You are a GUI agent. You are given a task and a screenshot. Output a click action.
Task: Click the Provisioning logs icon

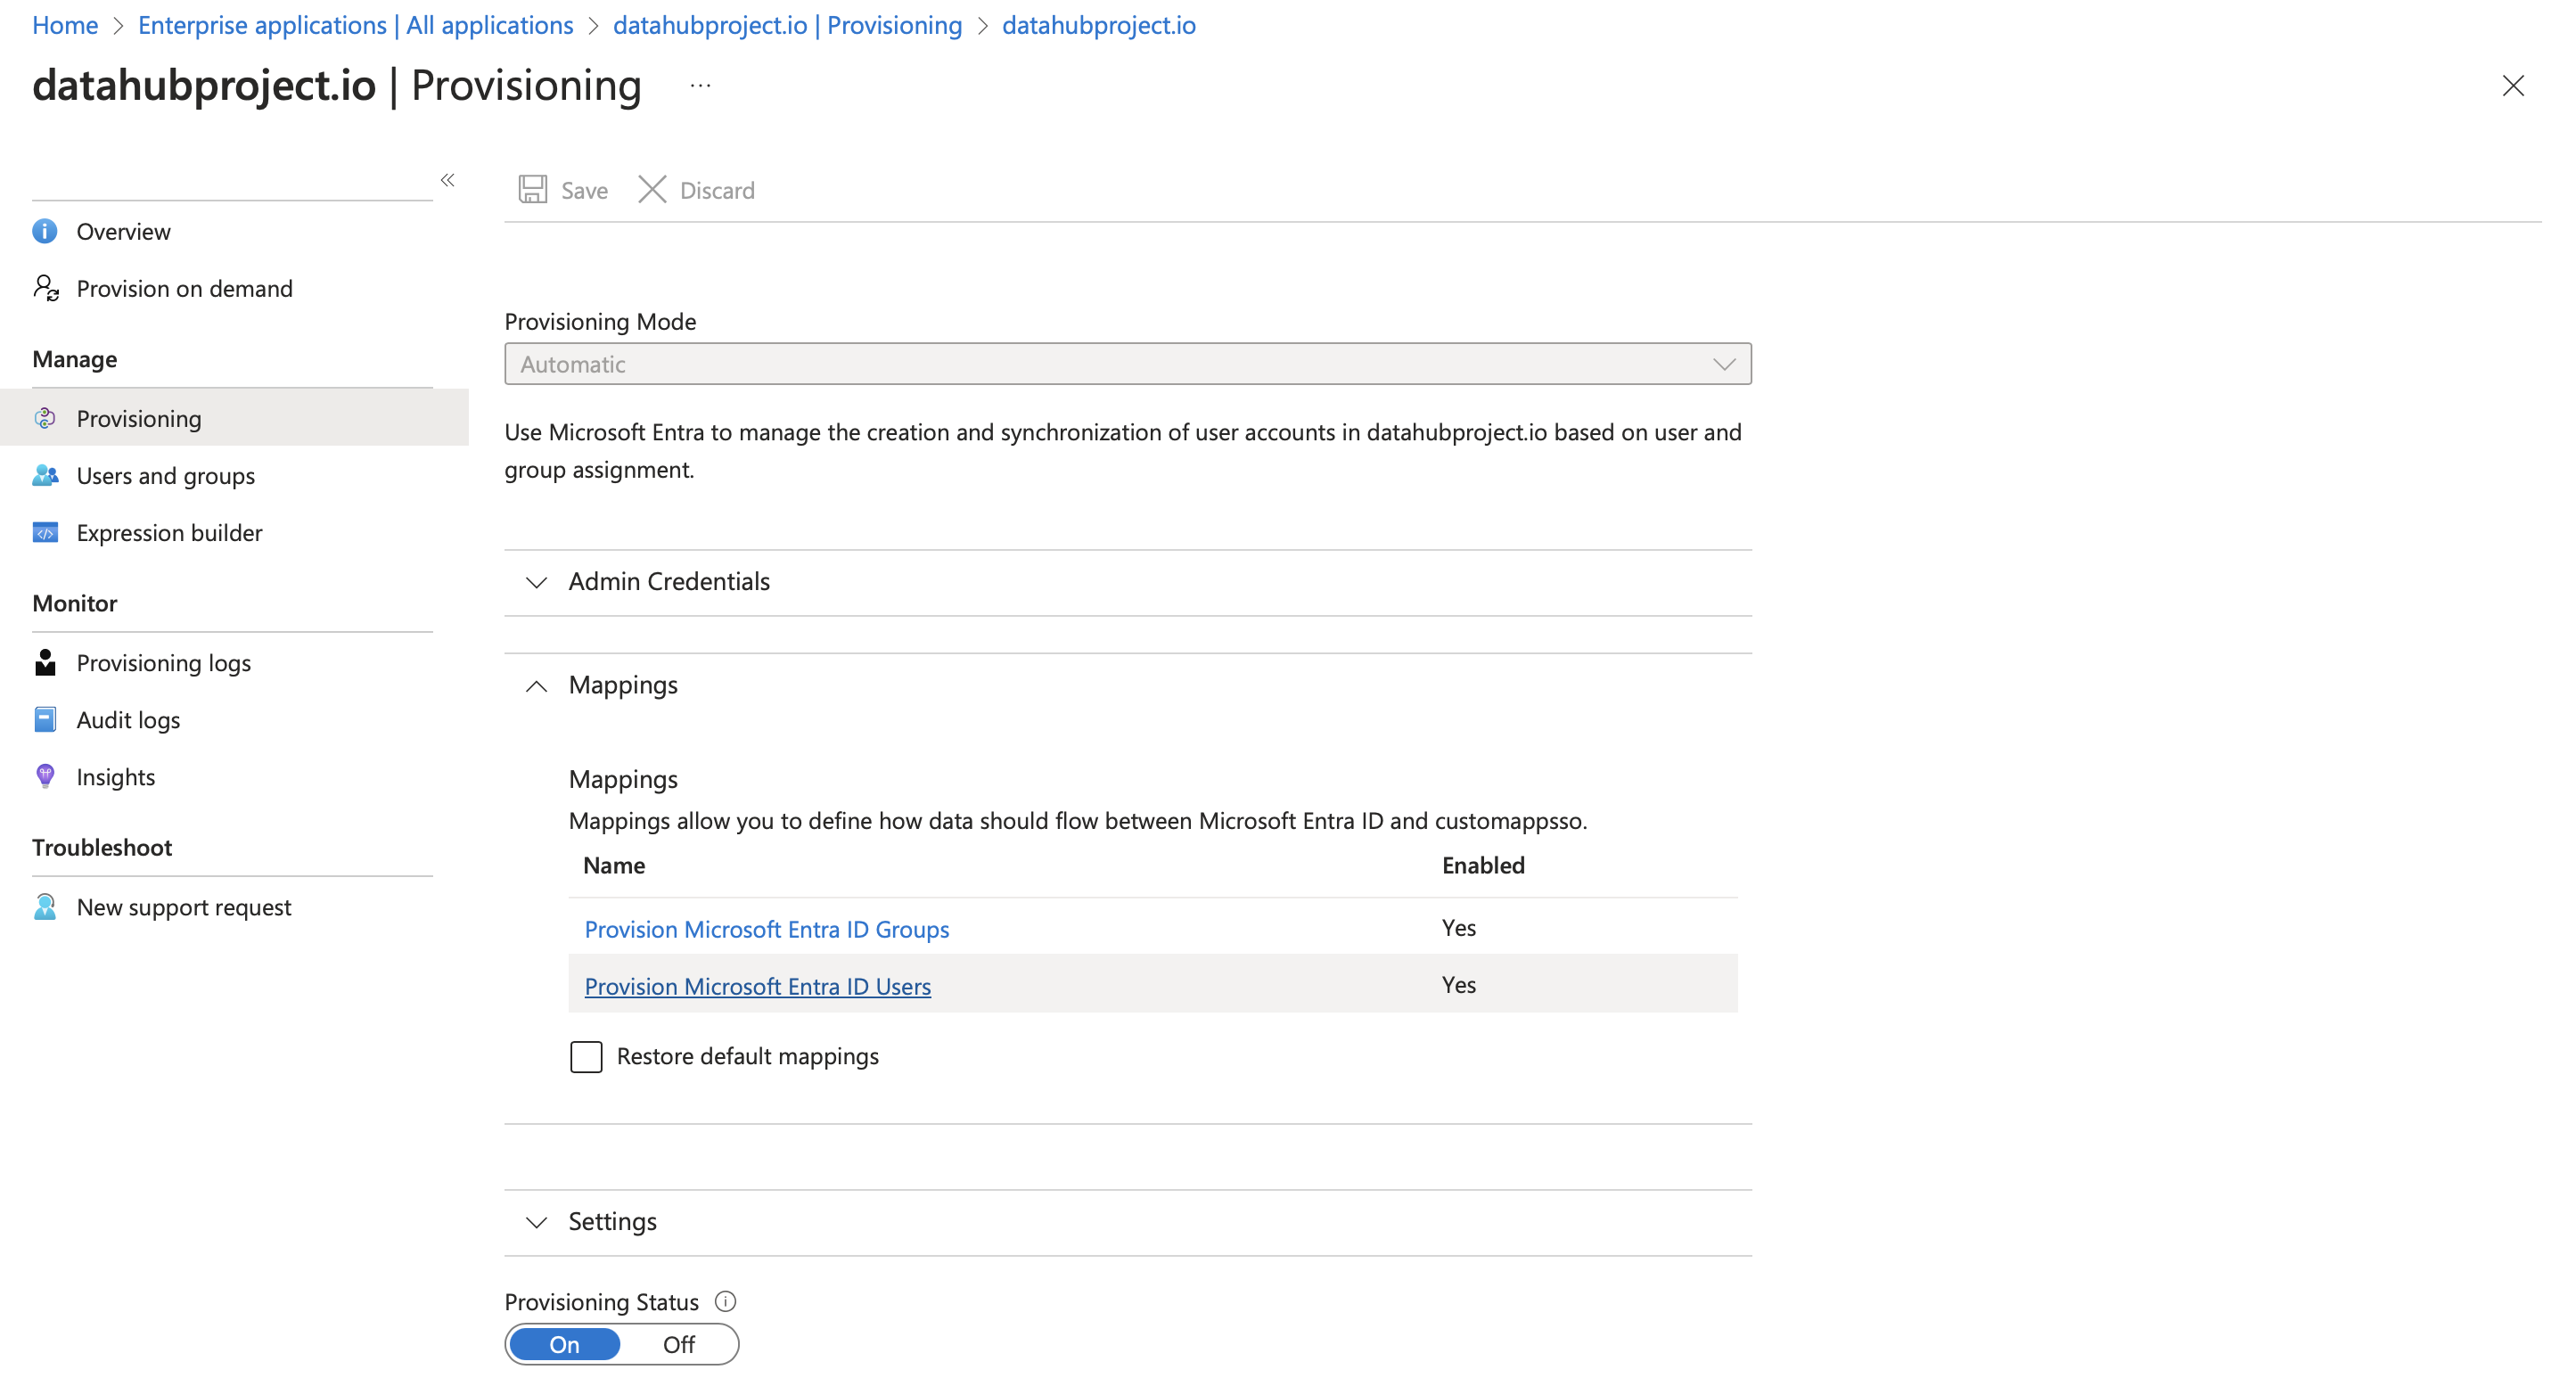[45, 662]
